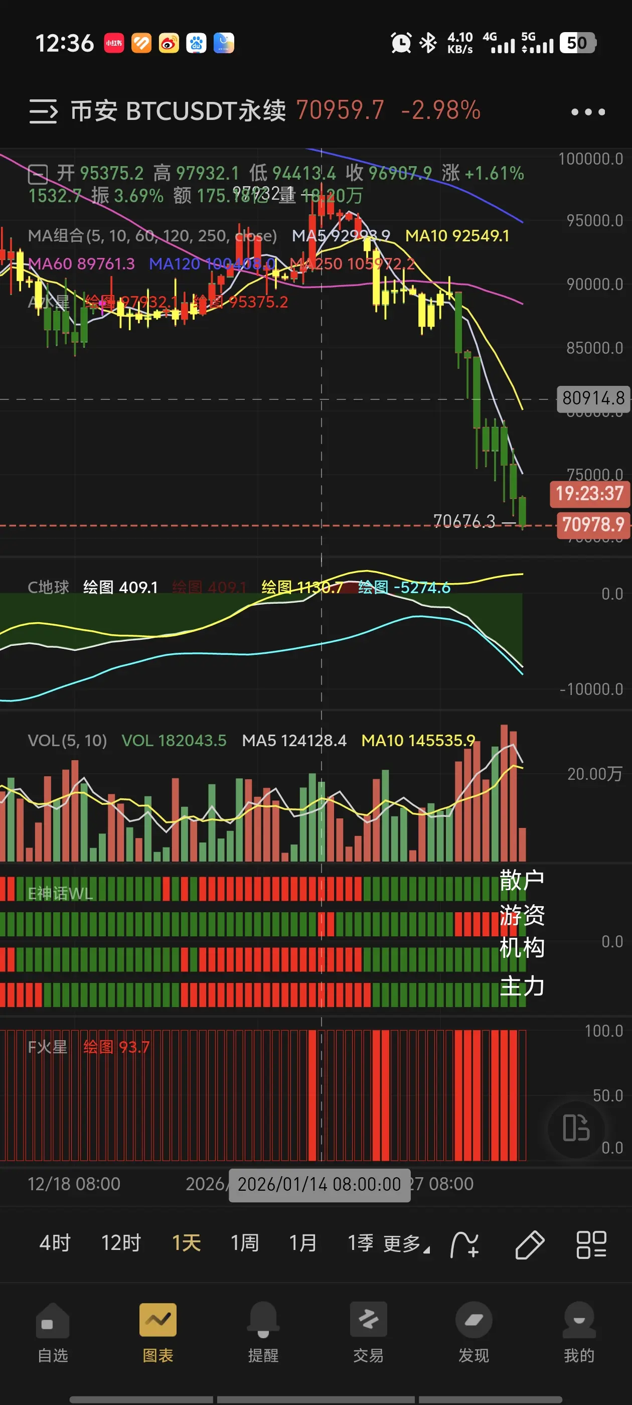Screen dimensions: 632x1405
Task: Select the 12时 timeframe
Action: tap(121, 1243)
